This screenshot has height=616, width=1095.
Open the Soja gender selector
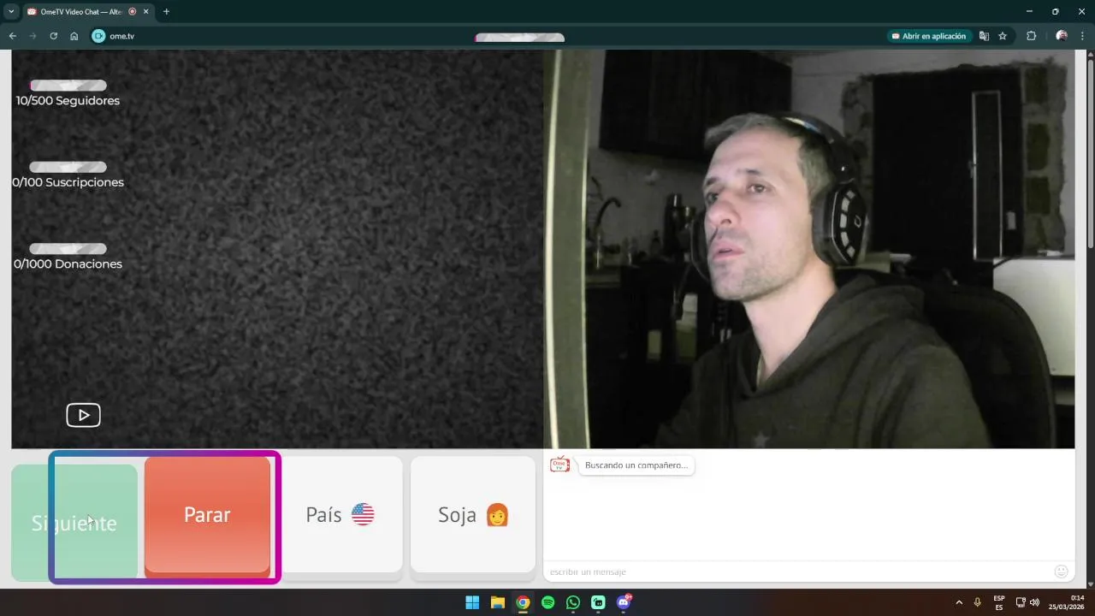point(473,514)
